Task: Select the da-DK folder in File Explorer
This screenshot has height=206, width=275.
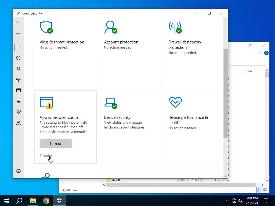Action: click(117, 180)
